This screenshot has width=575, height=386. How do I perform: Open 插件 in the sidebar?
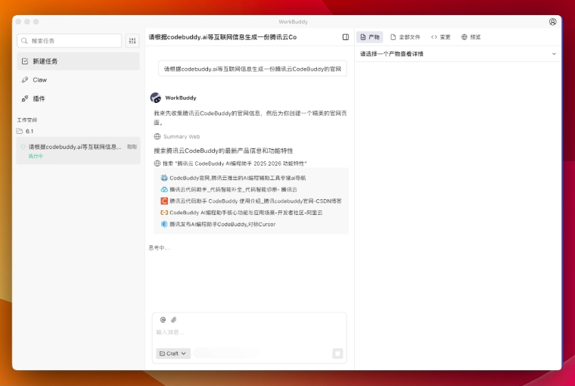click(x=78, y=98)
